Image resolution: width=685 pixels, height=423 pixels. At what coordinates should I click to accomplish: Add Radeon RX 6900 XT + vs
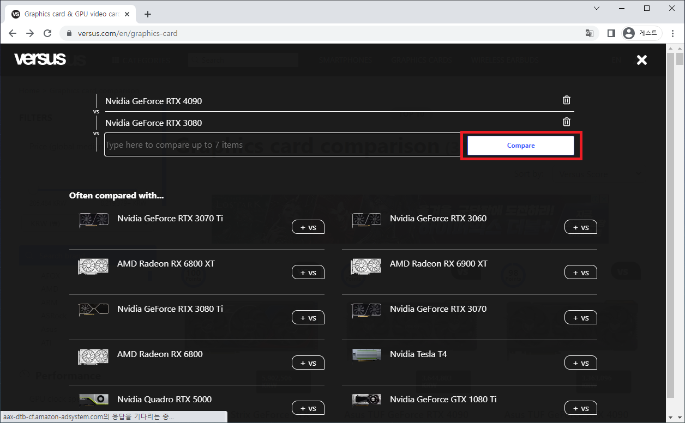coord(581,273)
